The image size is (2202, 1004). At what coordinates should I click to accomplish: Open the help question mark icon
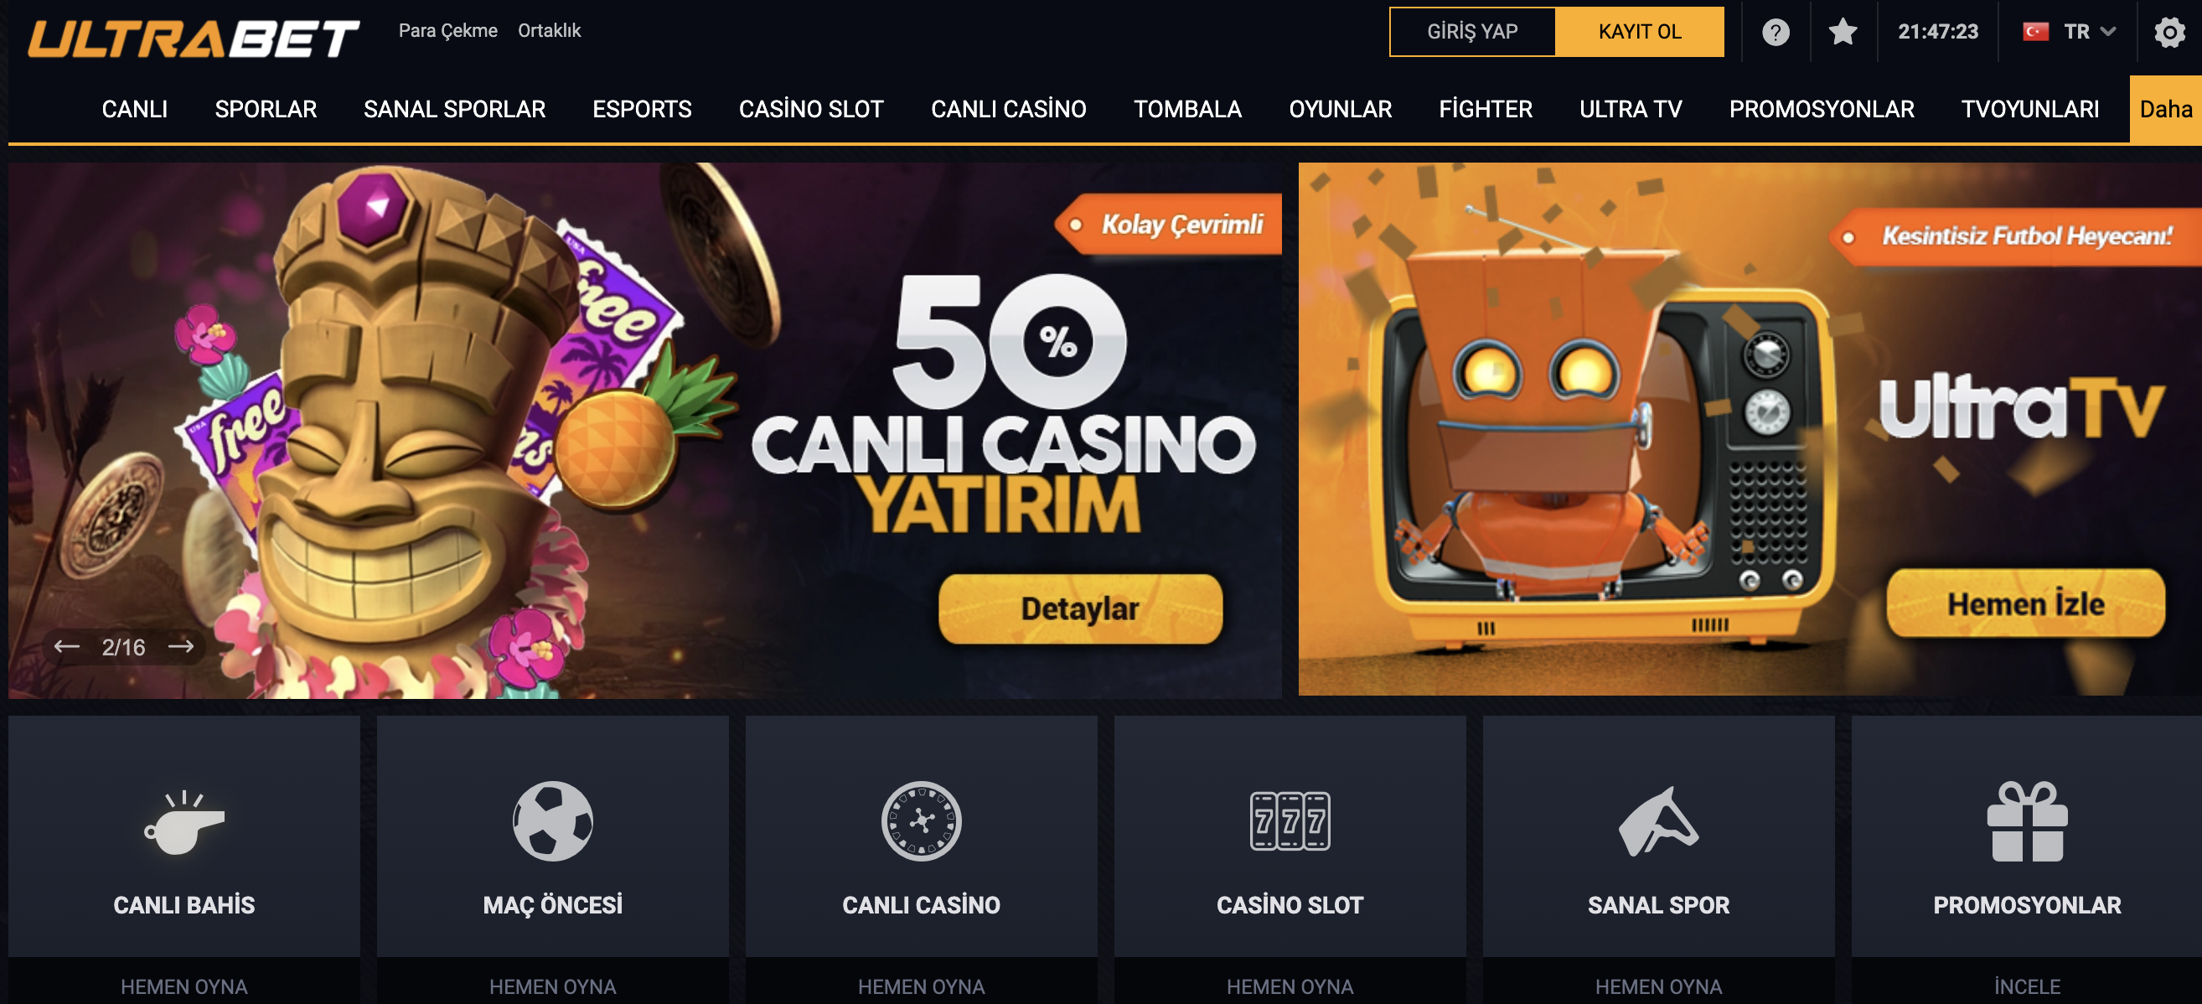1776,33
